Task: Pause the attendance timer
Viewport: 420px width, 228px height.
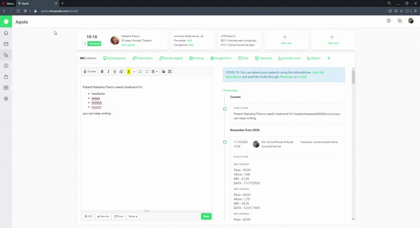Action: tap(85, 44)
